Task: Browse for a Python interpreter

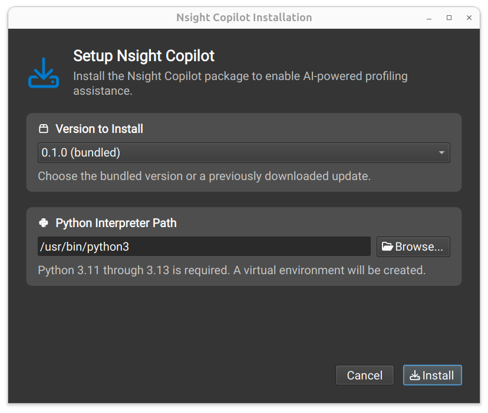Action: pyautogui.click(x=413, y=247)
